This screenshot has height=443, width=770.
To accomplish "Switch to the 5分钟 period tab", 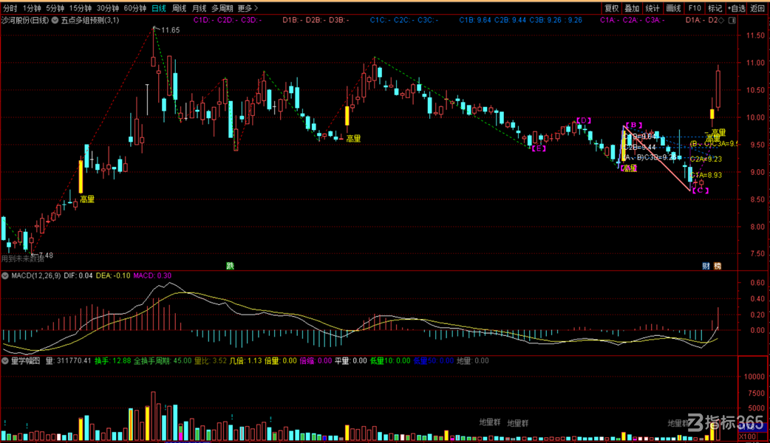I will [55, 8].
